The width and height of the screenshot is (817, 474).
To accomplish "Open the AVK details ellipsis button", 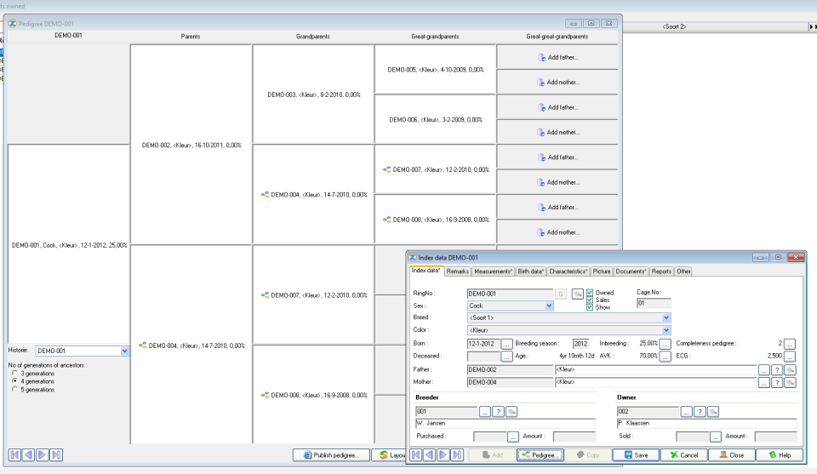I will (665, 357).
